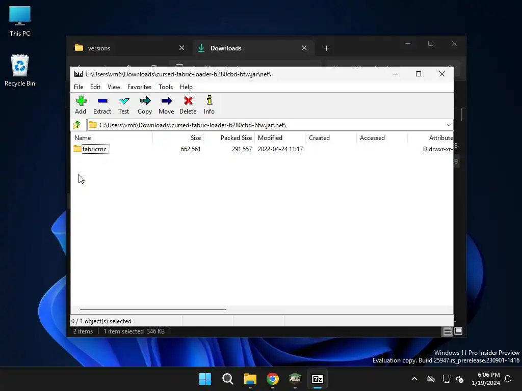Viewport: 522px width, 391px height.
Task: Click the '0 / 1 object(s) selected' status text
Action: tap(101, 321)
